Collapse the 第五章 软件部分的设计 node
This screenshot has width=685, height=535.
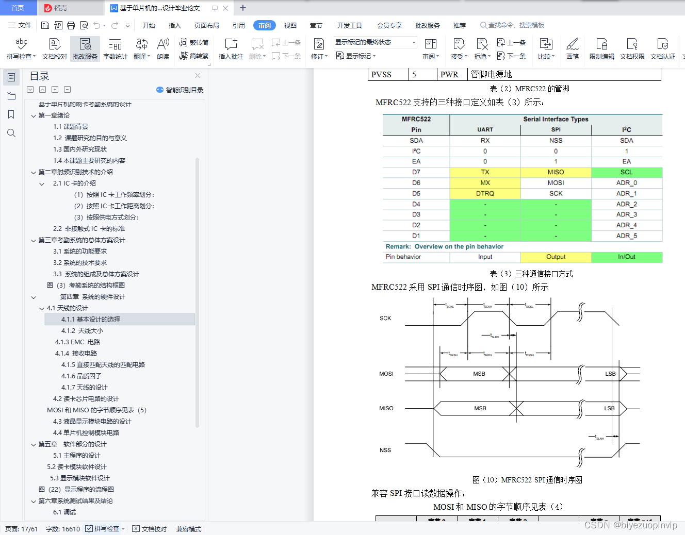pos(34,444)
